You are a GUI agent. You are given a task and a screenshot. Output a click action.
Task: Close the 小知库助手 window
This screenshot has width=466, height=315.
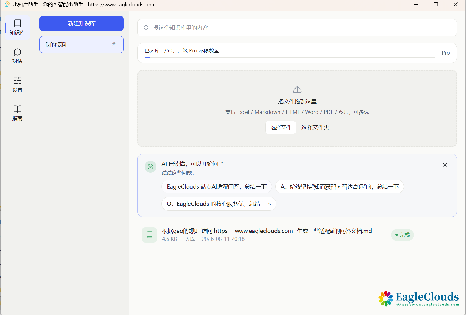pos(456,5)
